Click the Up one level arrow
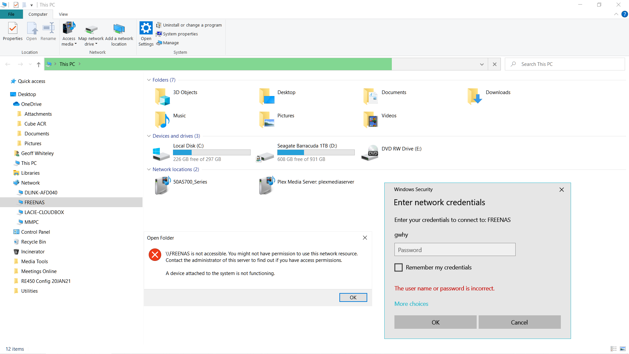 click(x=39, y=64)
